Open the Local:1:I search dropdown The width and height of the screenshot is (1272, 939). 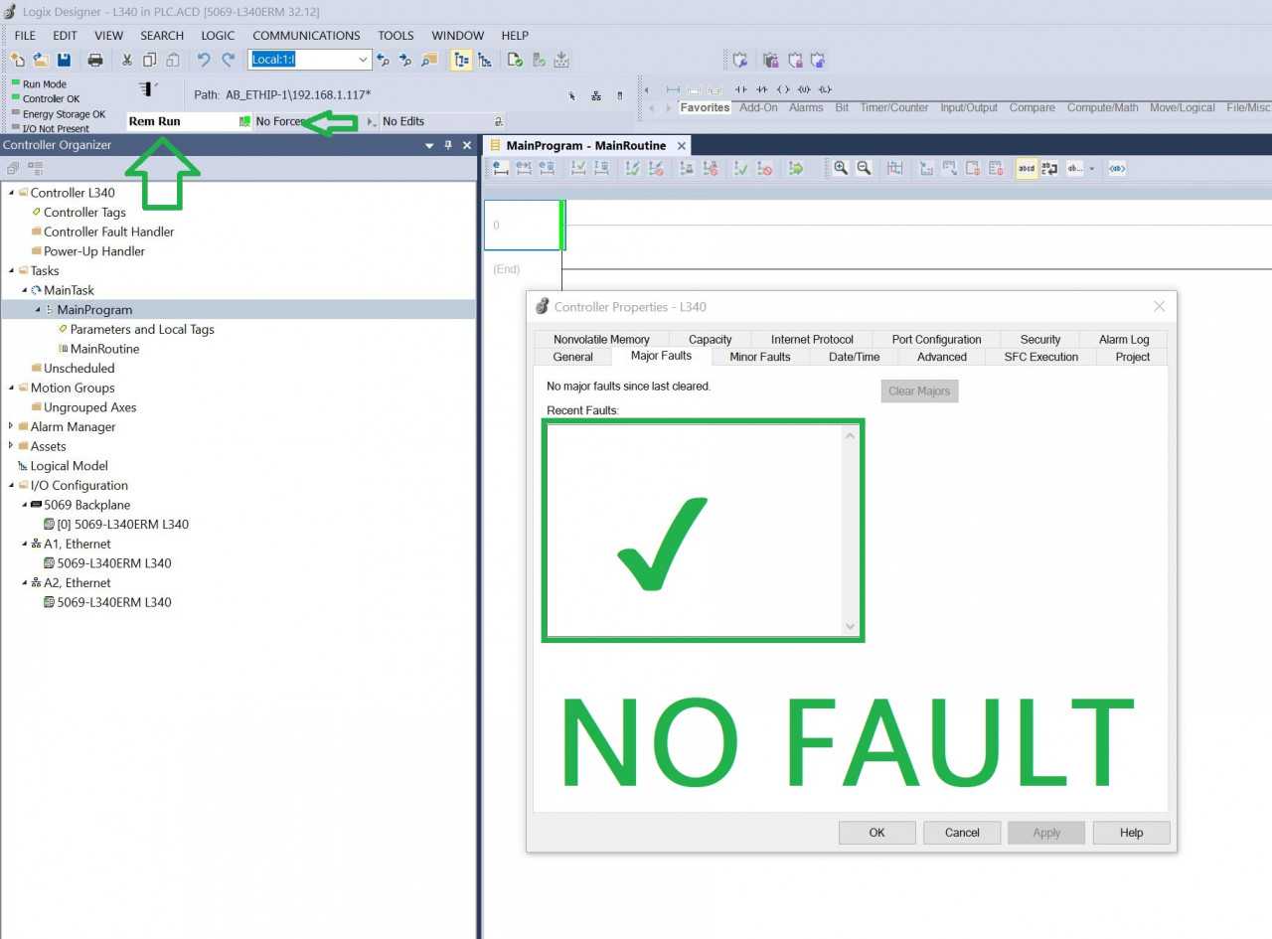pyautogui.click(x=362, y=60)
